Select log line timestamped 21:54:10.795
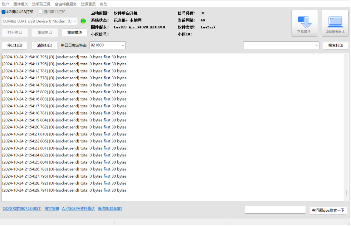The image size is (351, 226). tap(64, 57)
